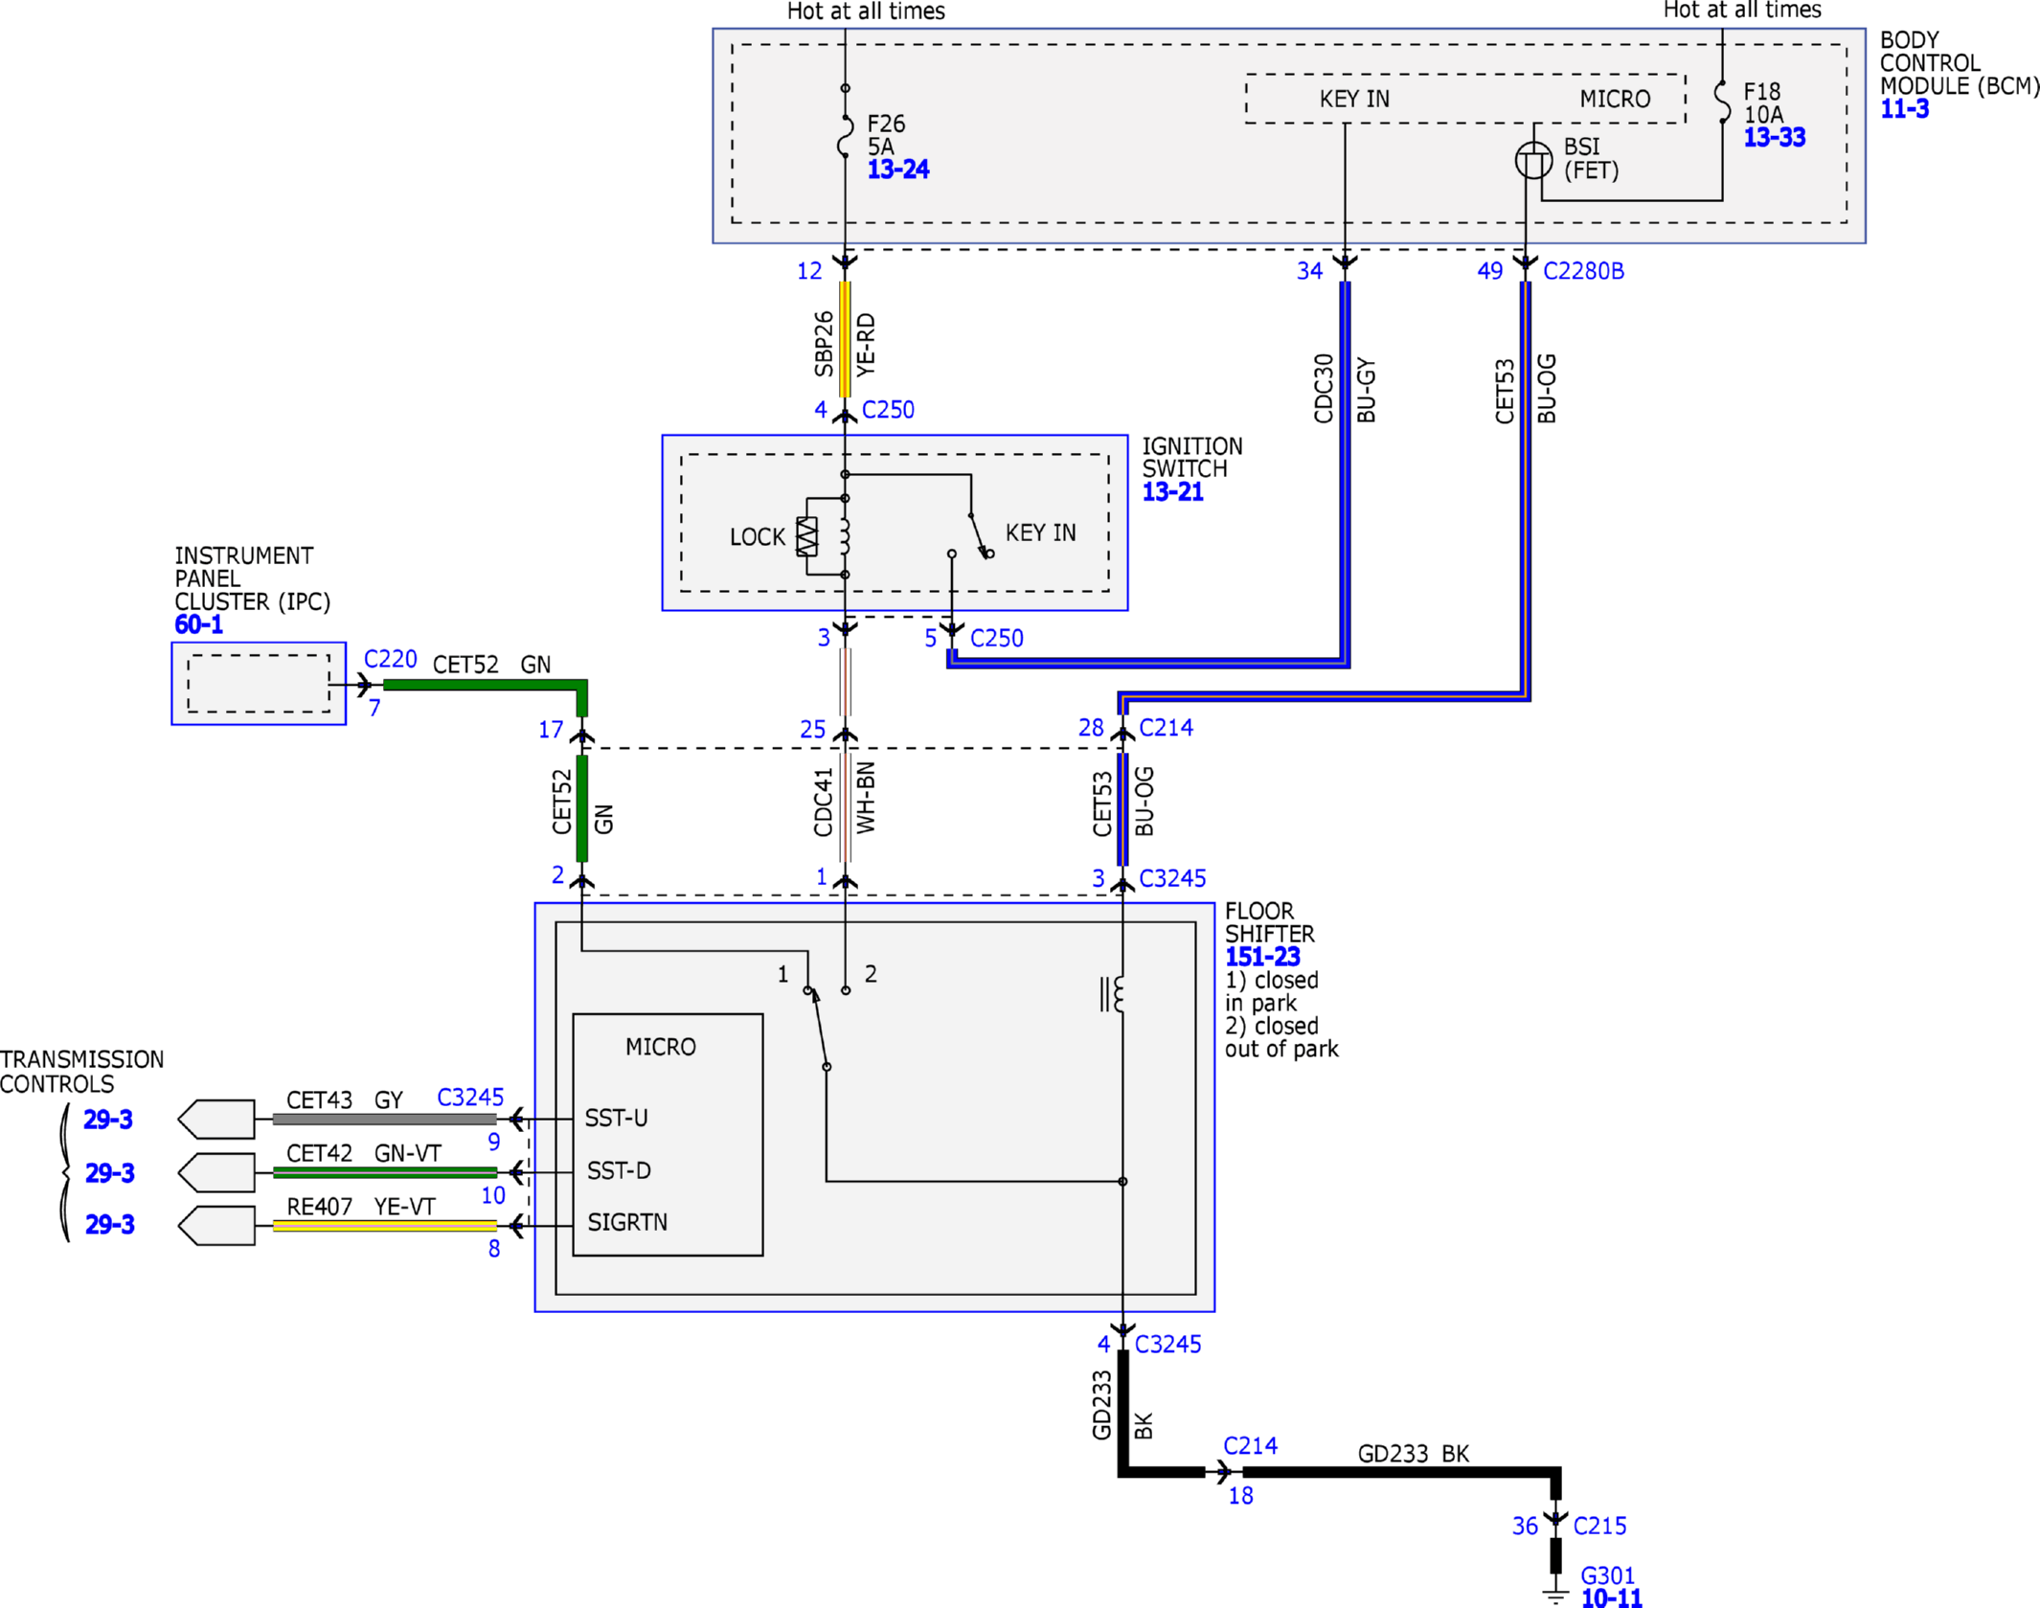This screenshot has height=1608, width=2040.
Task: Select the GN-VT wire color label
Action: pos(408,1154)
